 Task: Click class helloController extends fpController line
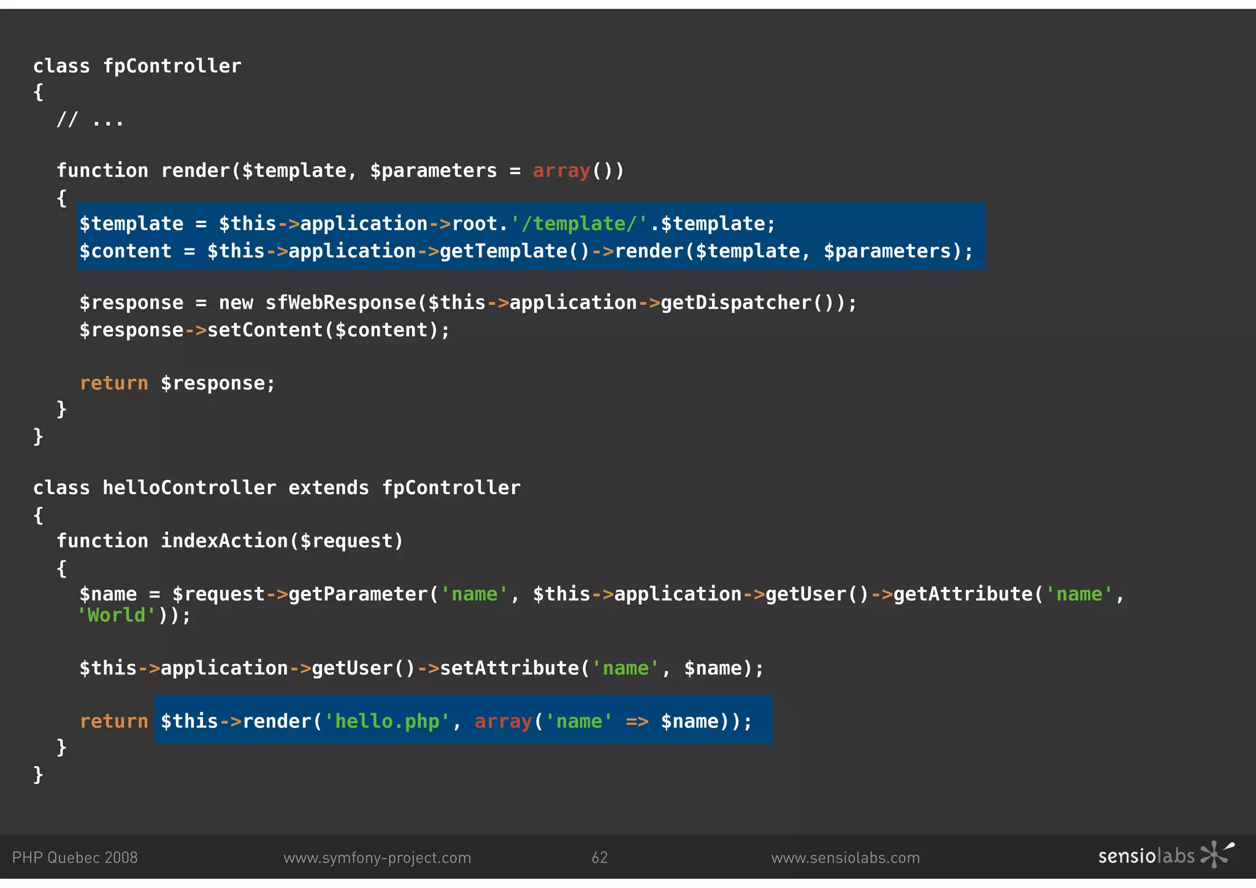coord(276,488)
